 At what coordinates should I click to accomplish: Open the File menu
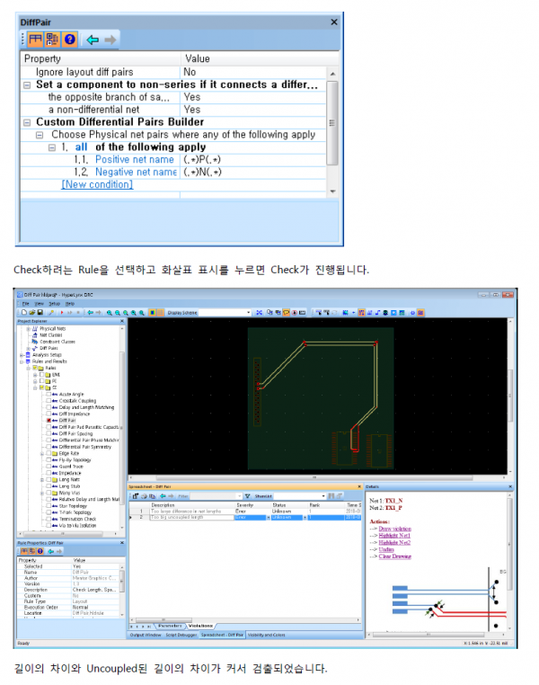tap(26, 303)
